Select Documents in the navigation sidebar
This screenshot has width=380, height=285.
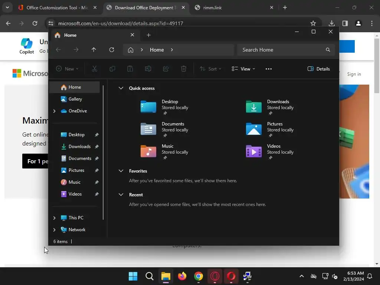point(75,158)
